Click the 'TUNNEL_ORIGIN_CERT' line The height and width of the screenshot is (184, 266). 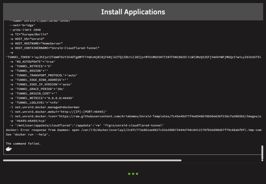[x=33, y=94]
